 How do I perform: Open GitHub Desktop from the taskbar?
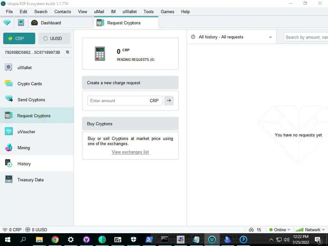point(86,240)
